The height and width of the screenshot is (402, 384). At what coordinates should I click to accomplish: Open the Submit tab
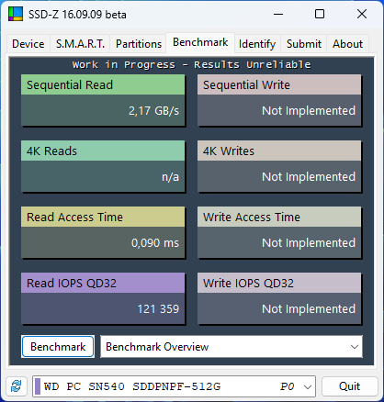click(304, 44)
